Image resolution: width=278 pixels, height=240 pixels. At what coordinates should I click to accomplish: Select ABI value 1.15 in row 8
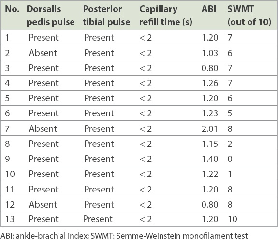pos(210,144)
